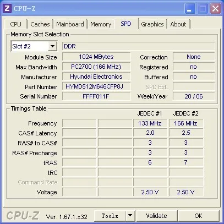Viewport: 224px width, 224px height.
Task: Click CAS# Latency value 2.0
Action: 150,133
